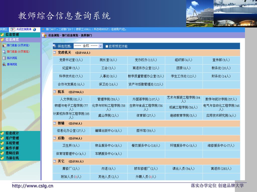257x192 pixels.
Task: Open the 批次浏览 link
Action: tap(12, 58)
